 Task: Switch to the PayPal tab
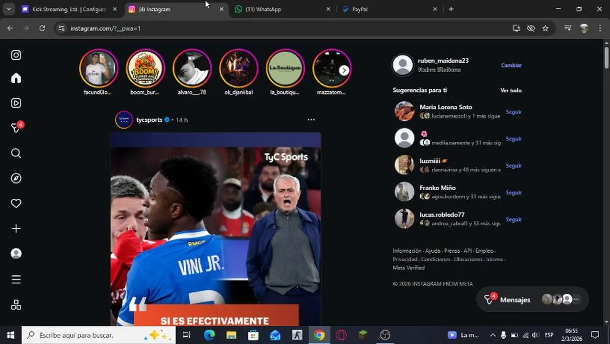pyautogui.click(x=389, y=9)
